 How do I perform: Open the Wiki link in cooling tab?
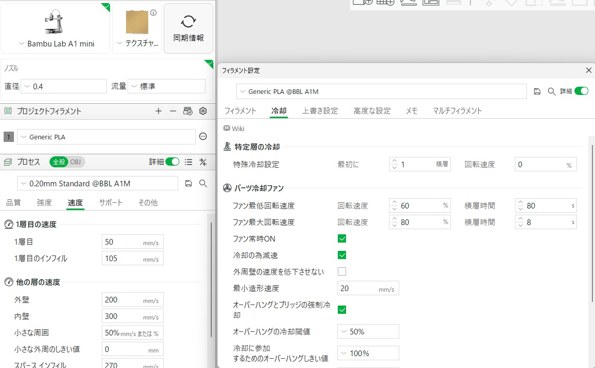pyautogui.click(x=233, y=129)
